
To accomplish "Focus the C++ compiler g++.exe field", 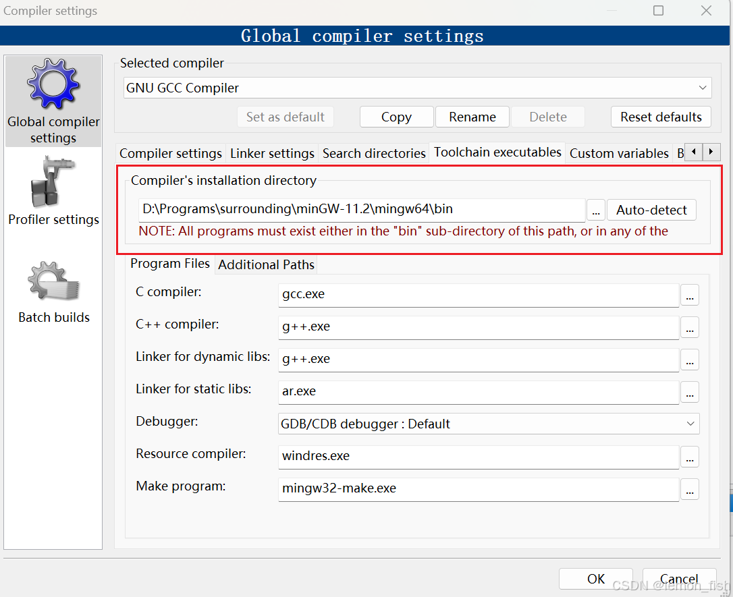I will (479, 327).
